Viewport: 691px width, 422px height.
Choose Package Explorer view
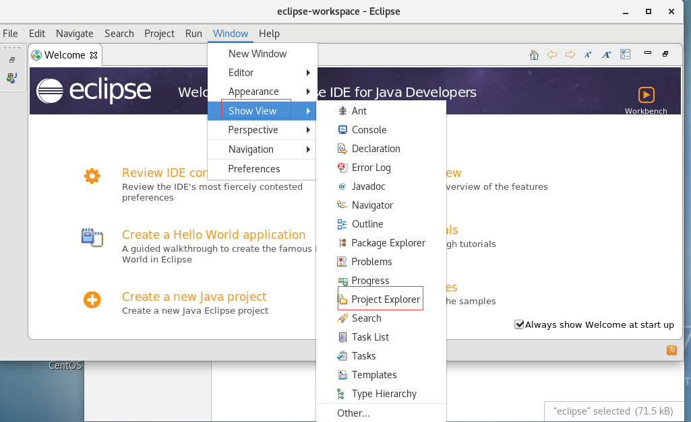[381, 243]
